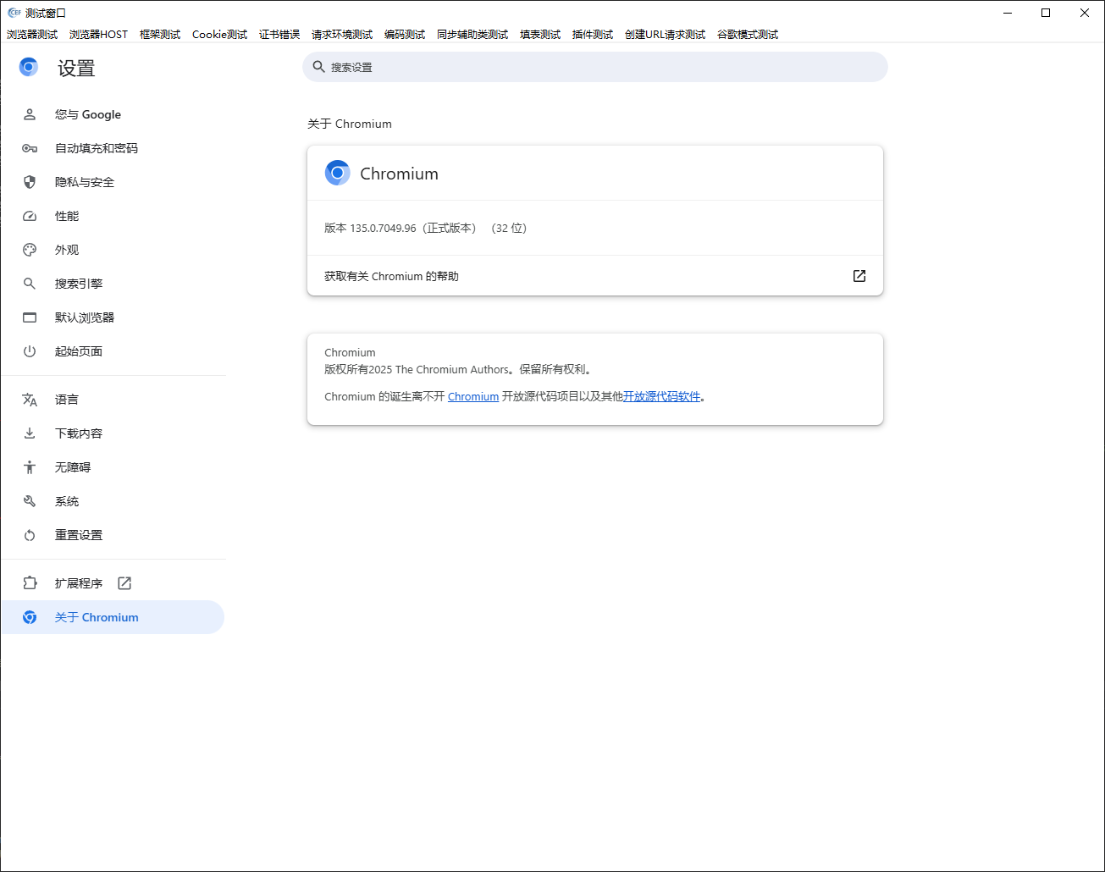Click the shield icon for 隐私与安全
1105x872 pixels.
[x=30, y=182]
